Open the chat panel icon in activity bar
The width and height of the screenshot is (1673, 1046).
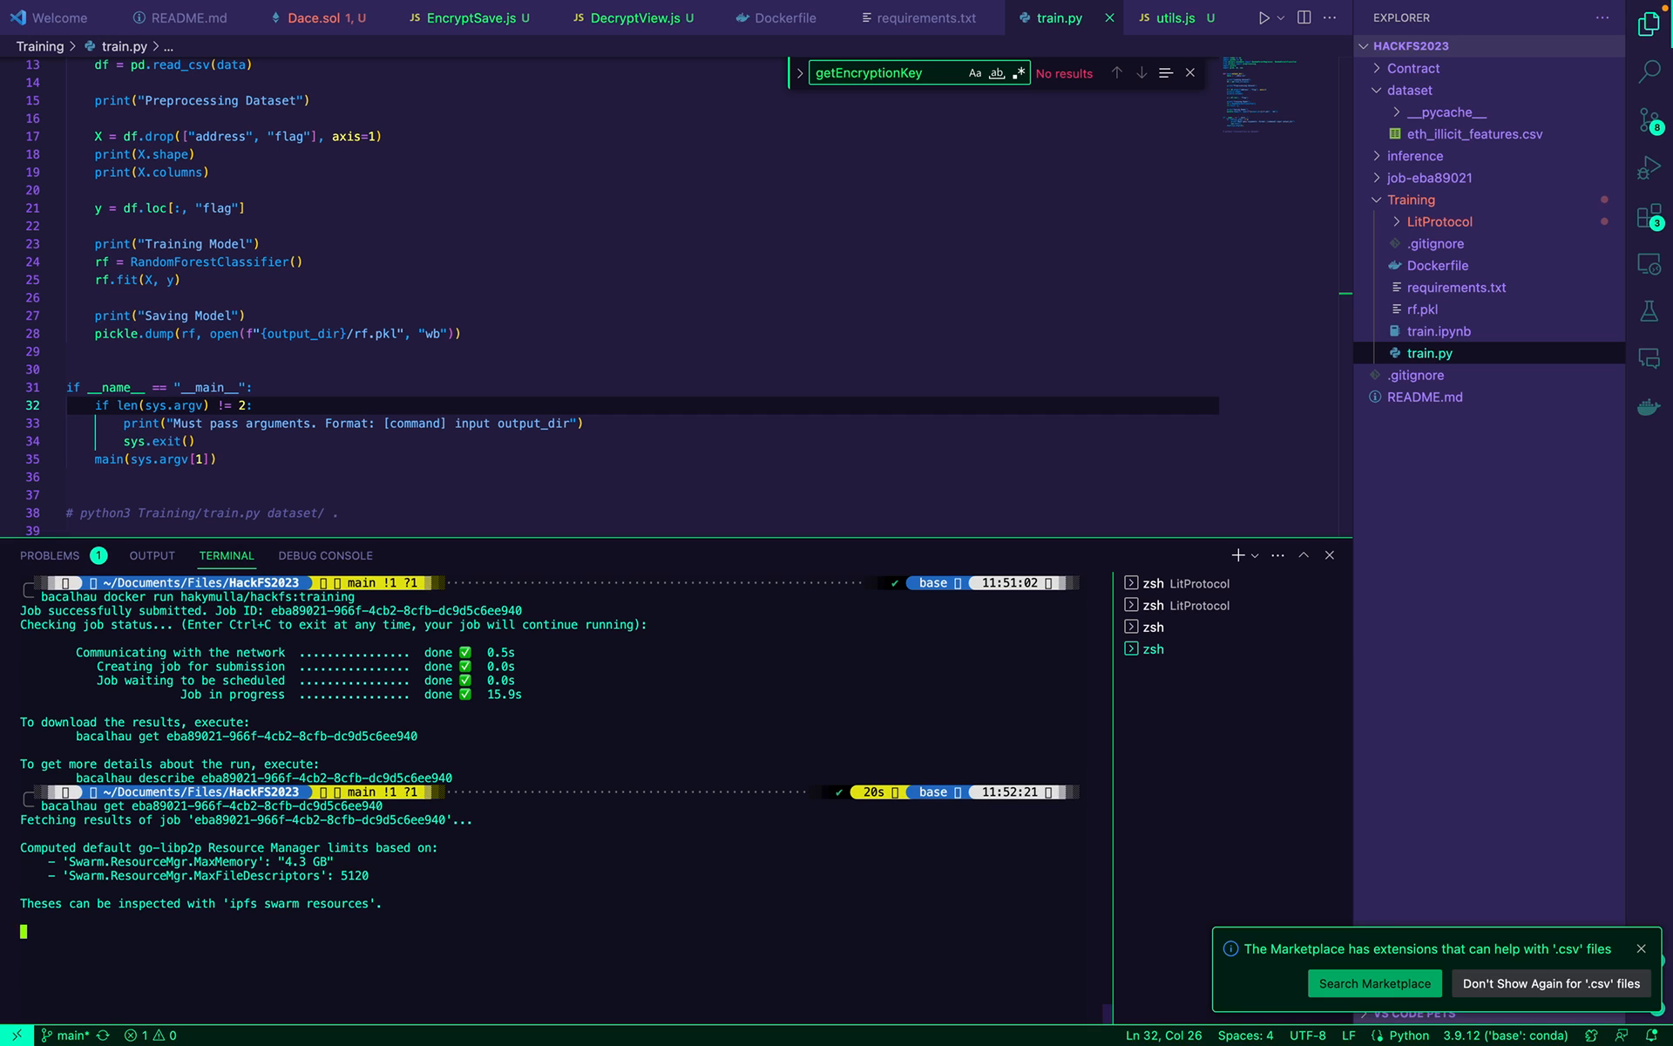click(x=1649, y=358)
